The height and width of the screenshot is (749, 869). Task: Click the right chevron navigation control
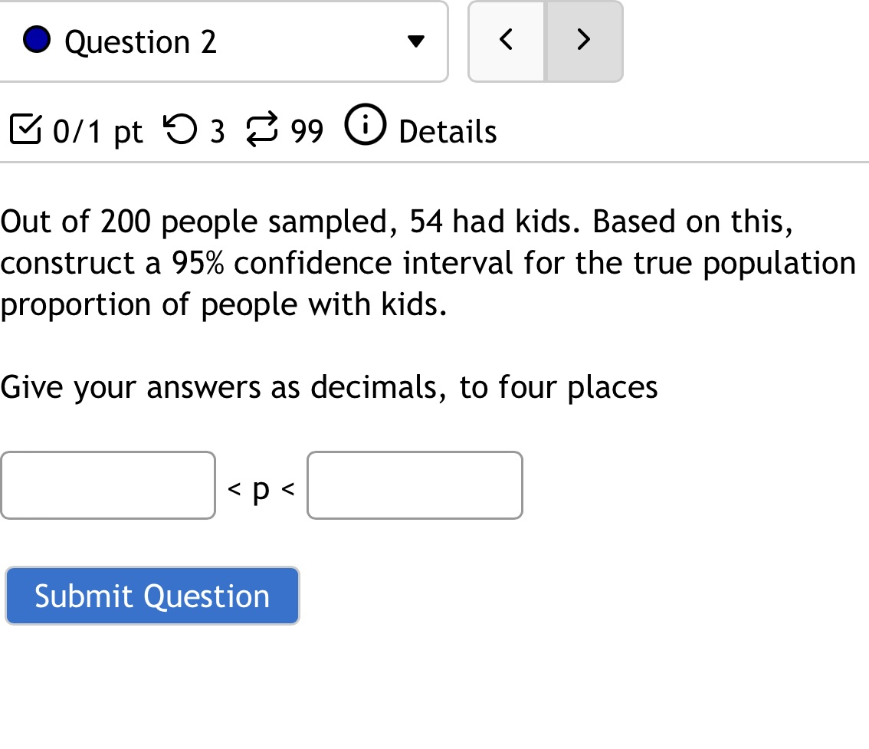[x=583, y=38]
